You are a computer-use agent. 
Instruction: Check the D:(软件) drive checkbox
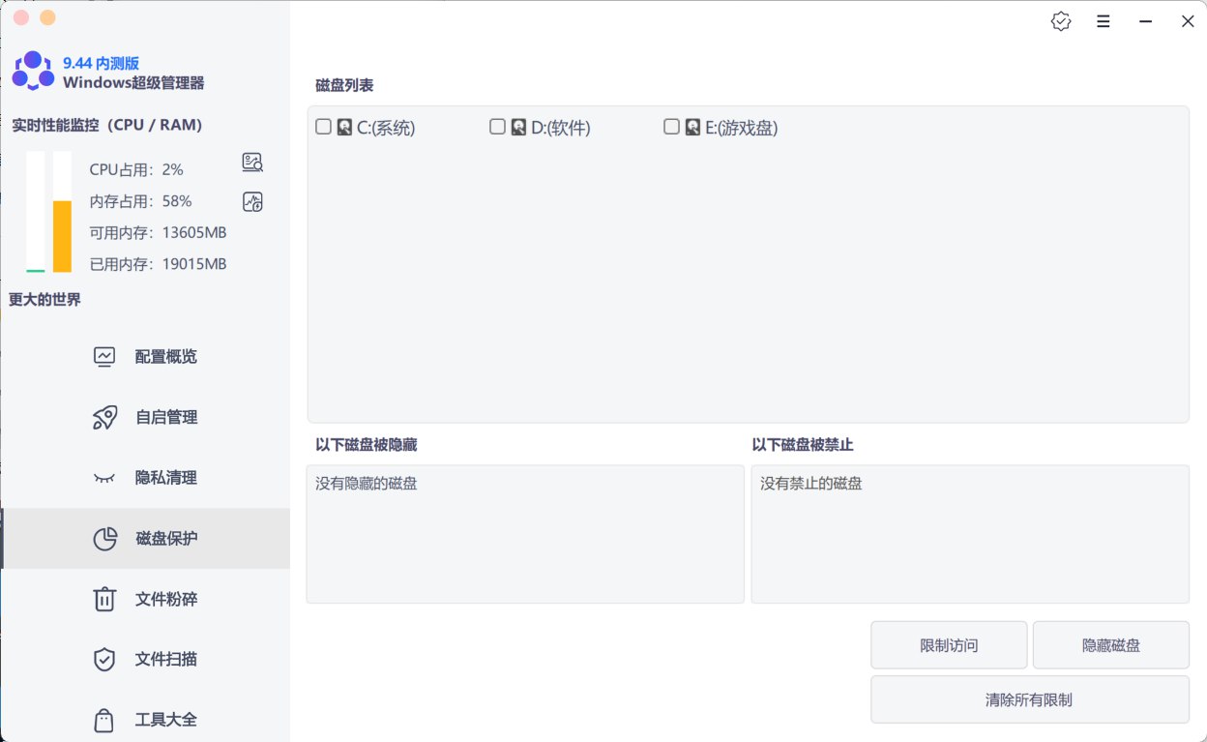point(497,126)
